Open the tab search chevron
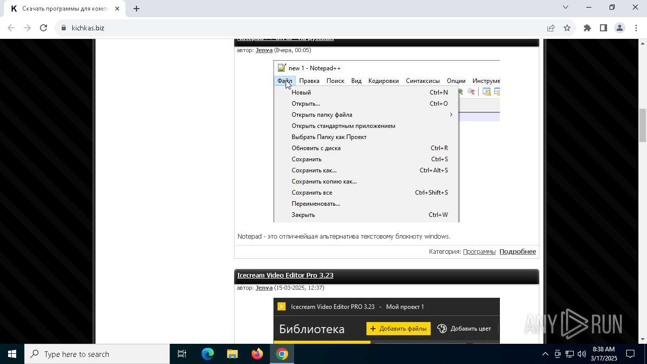The height and width of the screenshot is (364, 647). [566, 7]
